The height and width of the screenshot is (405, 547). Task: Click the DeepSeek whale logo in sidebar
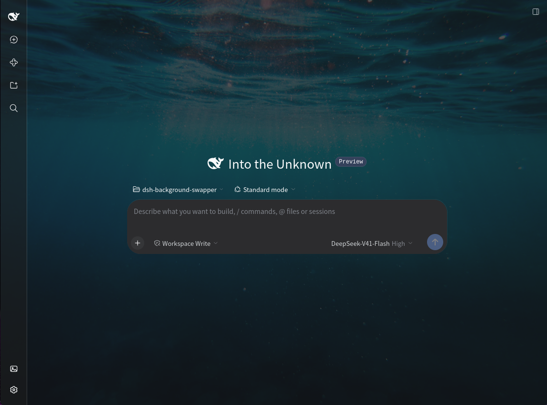(14, 16)
